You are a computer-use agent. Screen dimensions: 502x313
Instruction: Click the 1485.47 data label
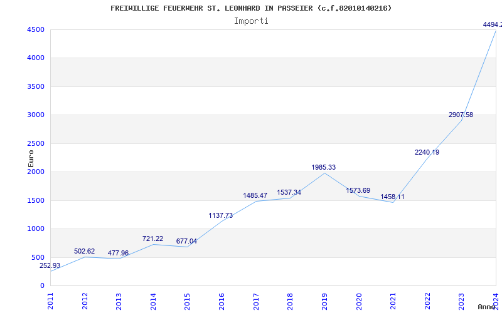[255, 196]
